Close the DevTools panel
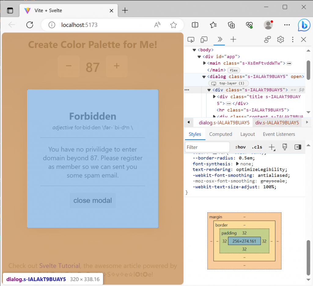The height and width of the screenshot is (286, 313). pyautogui.click(x=304, y=39)
